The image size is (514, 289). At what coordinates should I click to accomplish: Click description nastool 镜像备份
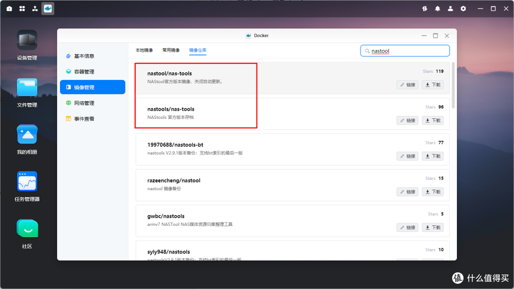pyautogui.click(x=164, y=189)
